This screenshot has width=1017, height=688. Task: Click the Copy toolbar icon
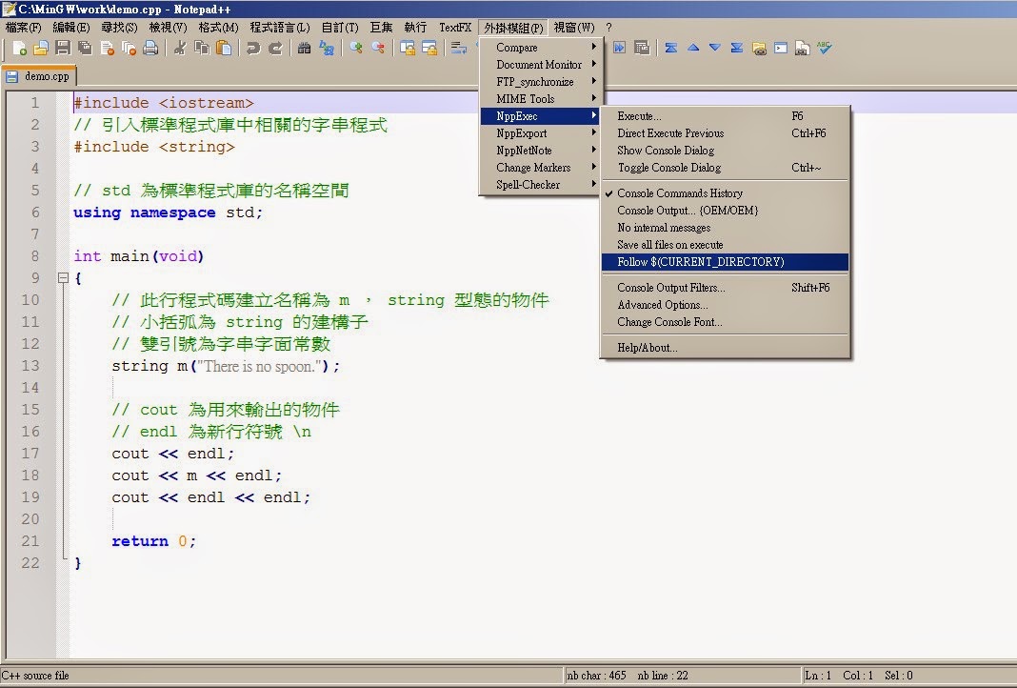pos(202,48)
